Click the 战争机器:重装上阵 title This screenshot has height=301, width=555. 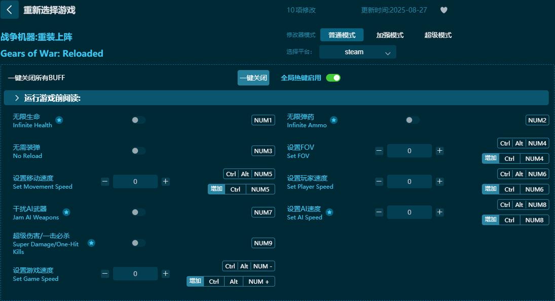tap(36, 37)
